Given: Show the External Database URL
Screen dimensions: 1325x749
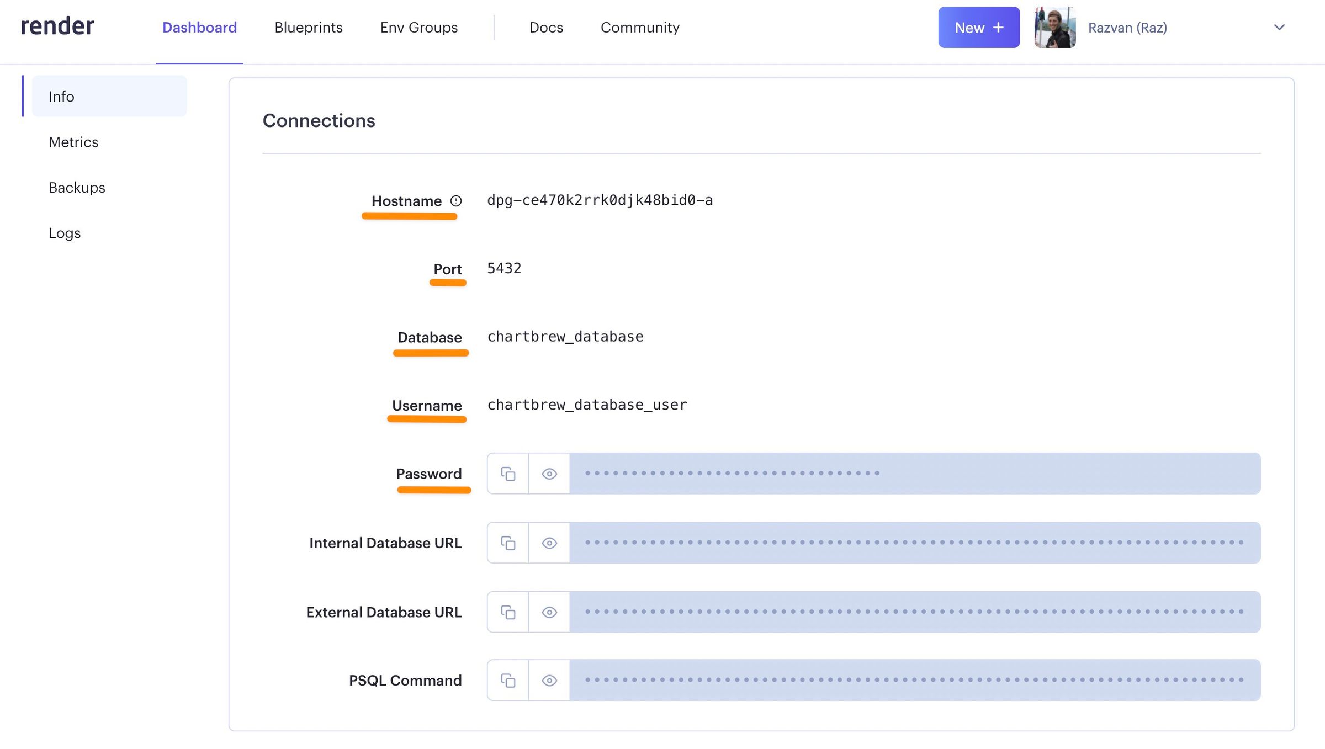Looking at the screenshot, I should pos(549,612).
